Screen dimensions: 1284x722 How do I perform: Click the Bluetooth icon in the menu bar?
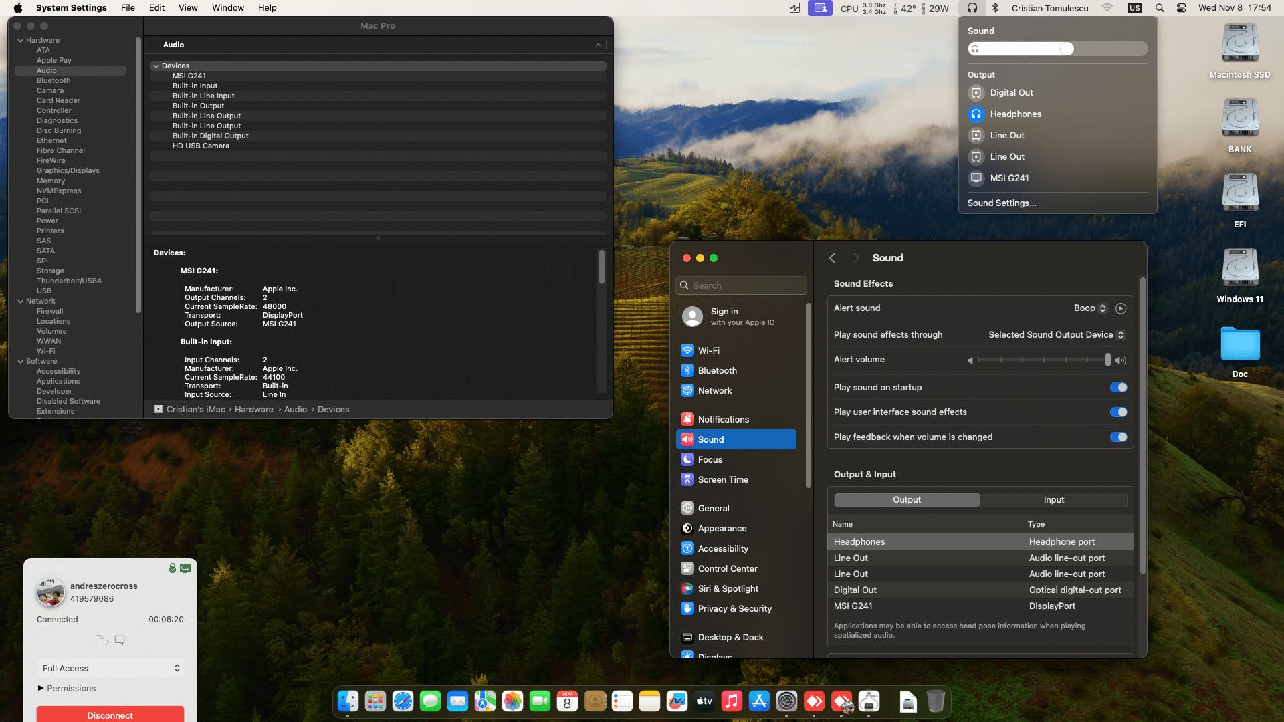point(995,8)
